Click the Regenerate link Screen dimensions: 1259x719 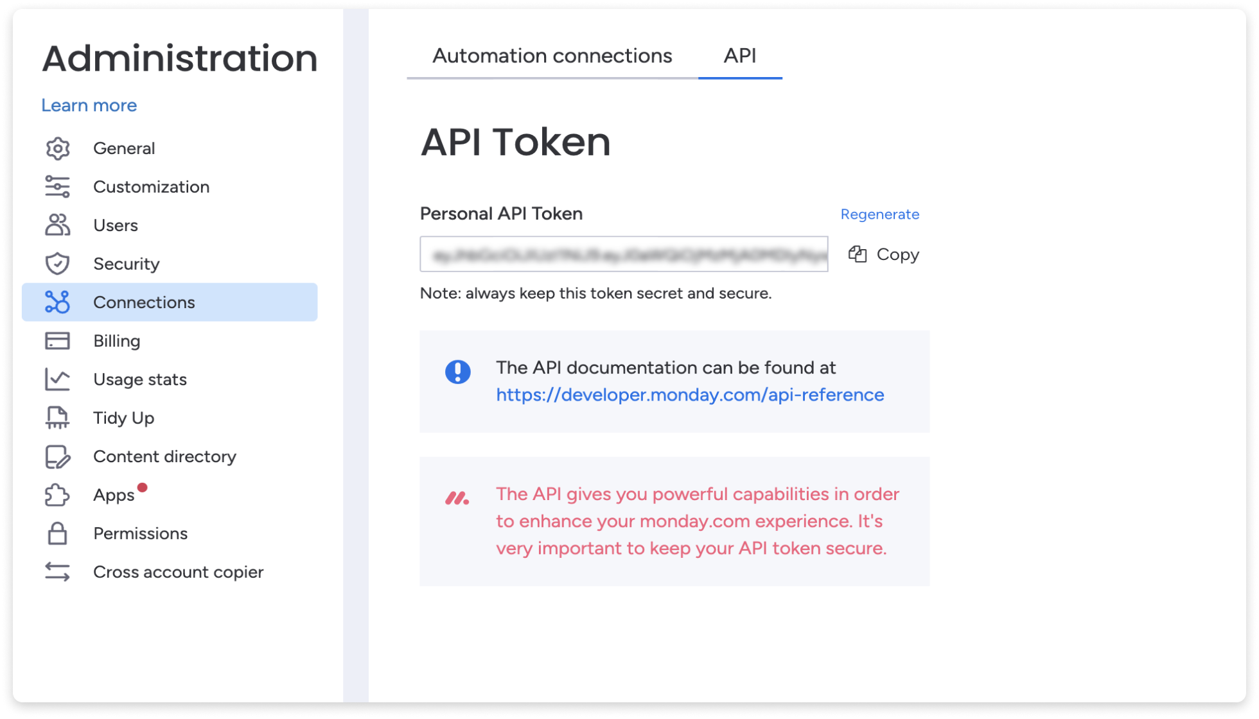(x=879, y=214)
